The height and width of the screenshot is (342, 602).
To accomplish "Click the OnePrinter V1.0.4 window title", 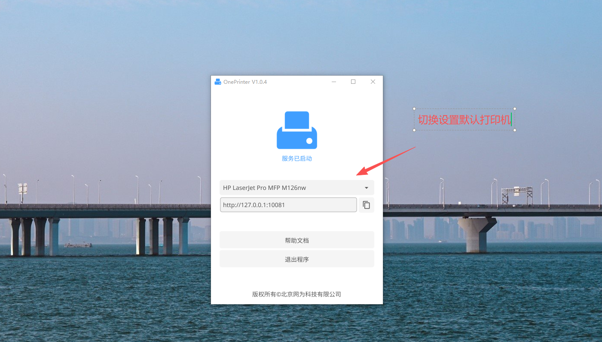I will click(245, 82).
